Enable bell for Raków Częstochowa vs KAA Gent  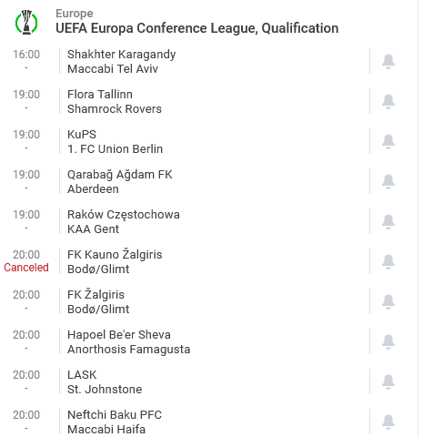point(388,222)
